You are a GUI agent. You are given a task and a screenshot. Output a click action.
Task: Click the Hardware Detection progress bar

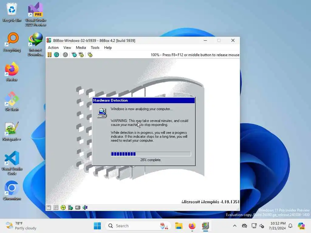(151, 154)
